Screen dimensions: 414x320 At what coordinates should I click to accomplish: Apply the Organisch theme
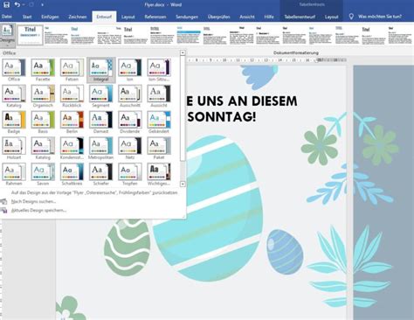pyautogui.click(x=43, y=96)
